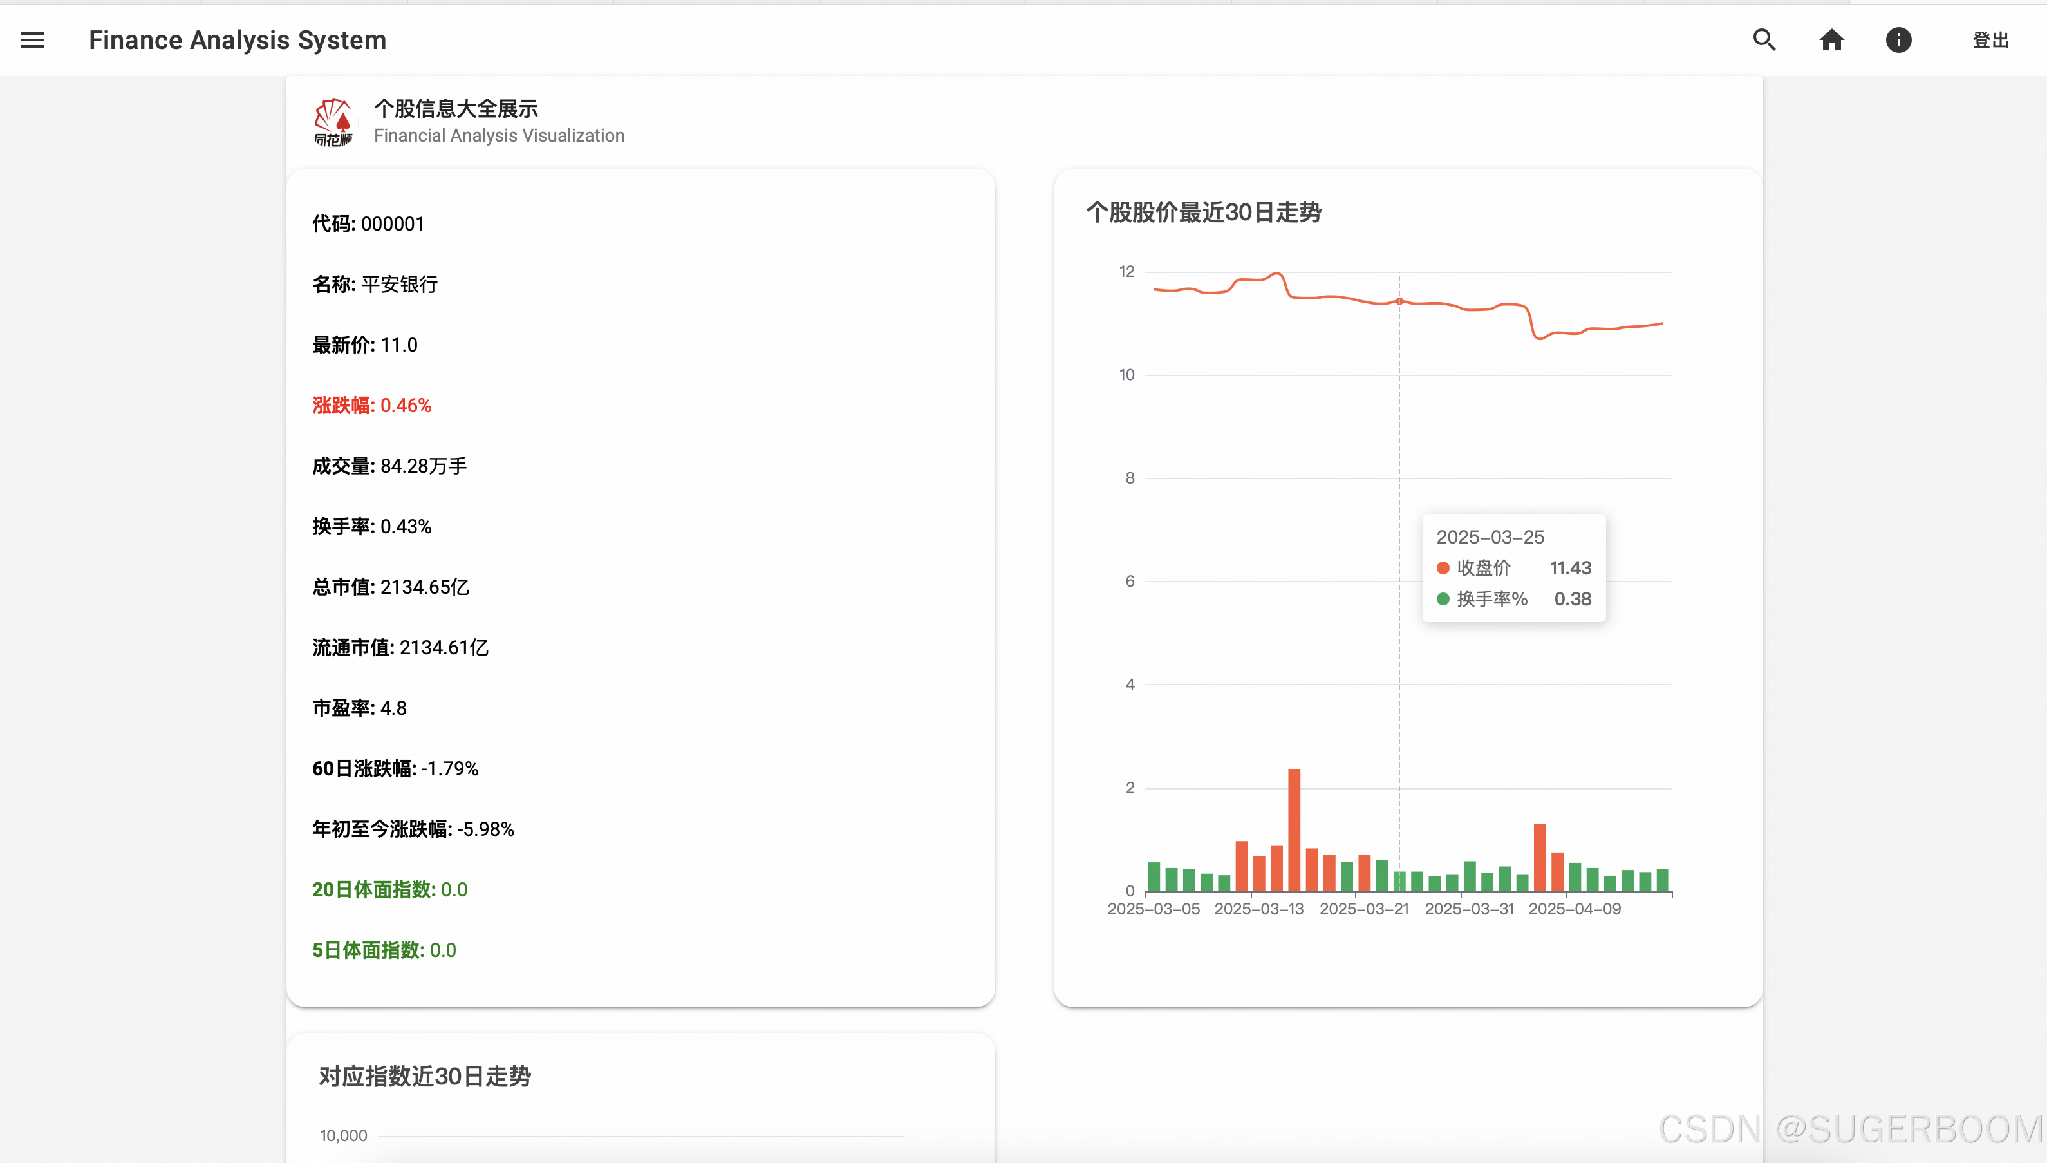
Task: Click the highlighted 2025-03-25 price point
Action: [x=1399, y=301]
